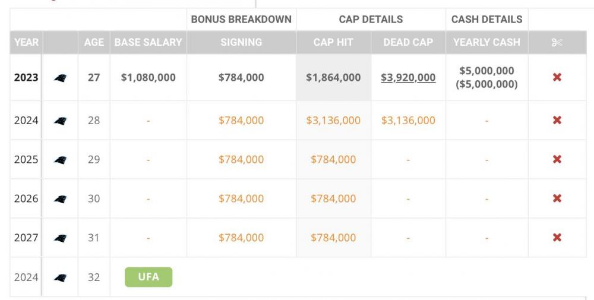
Task: Click the 2024 cap hit $3,136,000 value
Action: [x=333, y=120]
